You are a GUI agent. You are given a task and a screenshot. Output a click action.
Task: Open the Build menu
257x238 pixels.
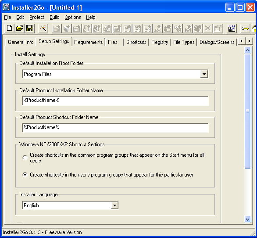pyautogui.click(x=54, y=17)
